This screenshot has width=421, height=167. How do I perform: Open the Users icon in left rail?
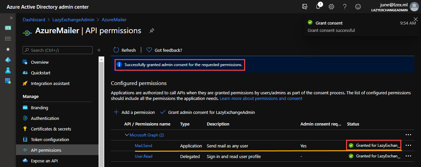[8, 70]
